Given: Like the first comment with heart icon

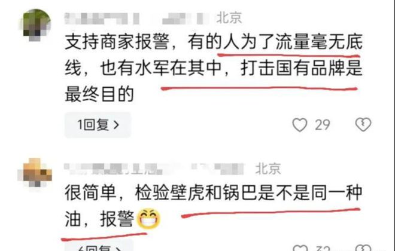Looking at the screenshot, I should pyautogui.click(x=299, y=125).
